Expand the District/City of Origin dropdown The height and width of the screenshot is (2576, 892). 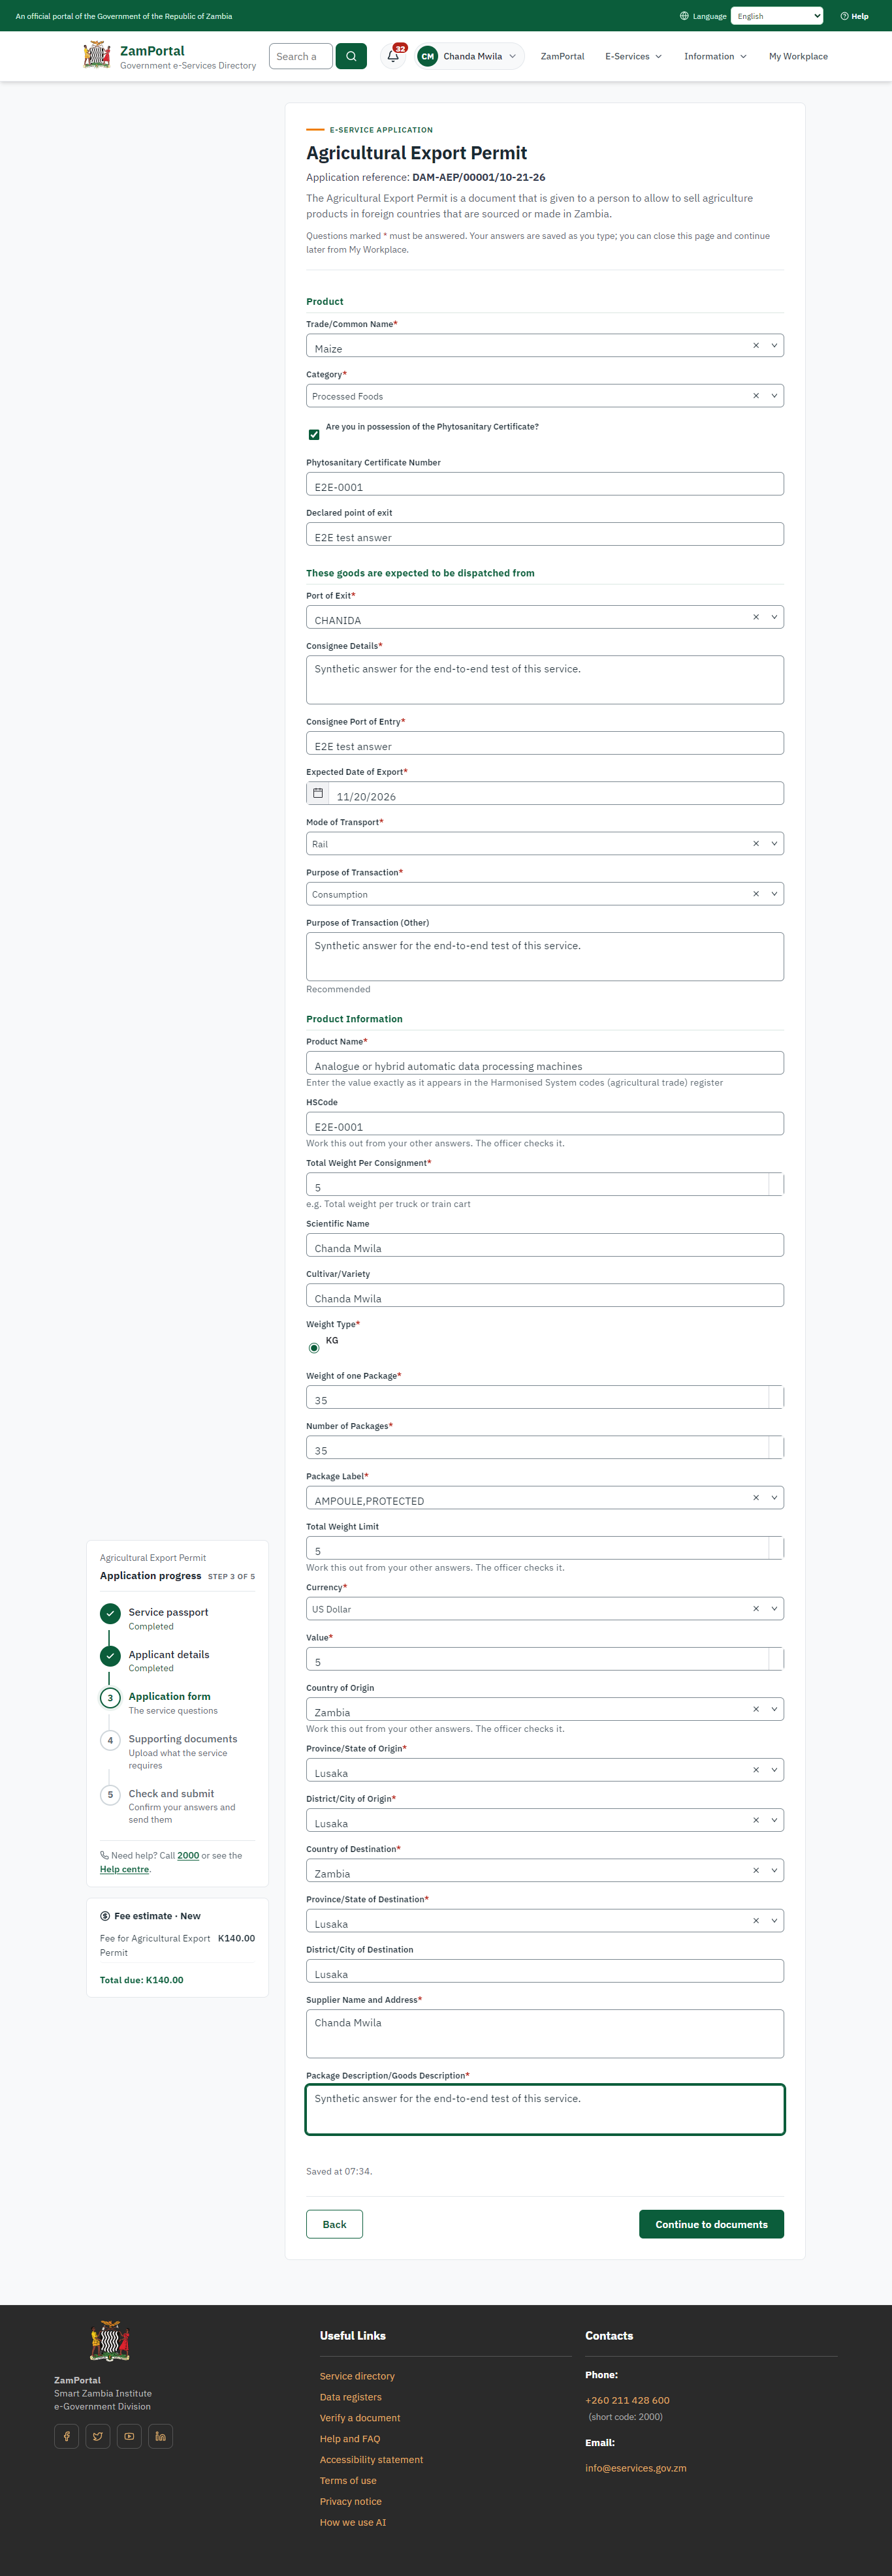pyautogui.click(x=774, y=1820)
